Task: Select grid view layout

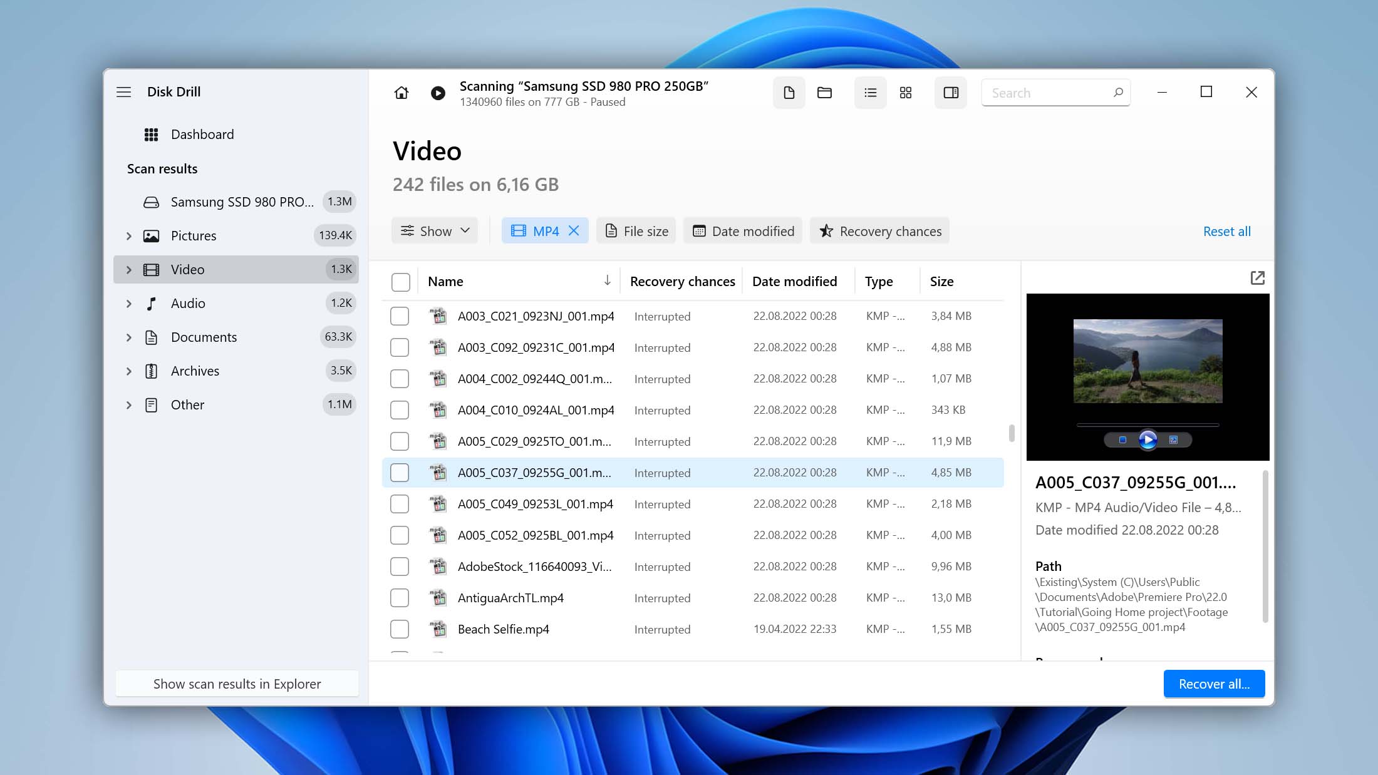Action: (x=906, y=93)
